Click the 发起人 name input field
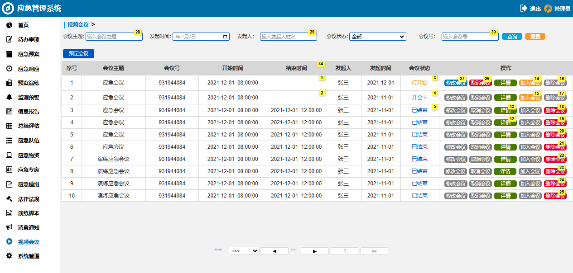Image resolution: width=573 pixels, height=273 pixels. pos(289,37)
